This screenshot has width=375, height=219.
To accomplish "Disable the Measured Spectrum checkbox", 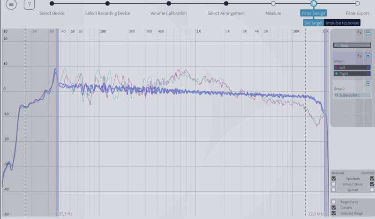I will [334, 178].
